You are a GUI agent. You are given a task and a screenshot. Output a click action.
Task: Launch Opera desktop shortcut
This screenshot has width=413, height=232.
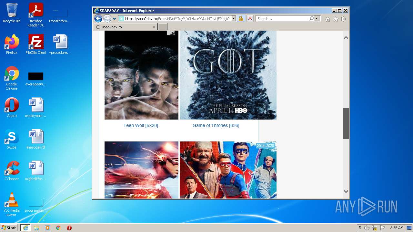point(12,108)
